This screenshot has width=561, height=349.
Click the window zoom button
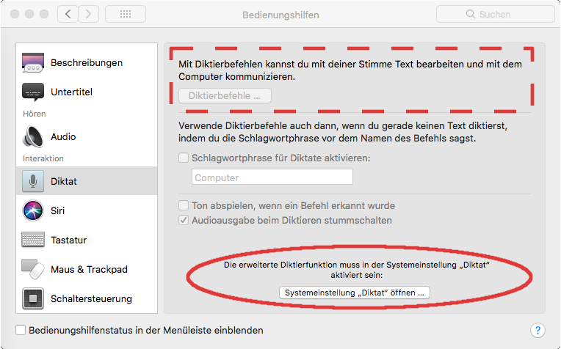44,14
